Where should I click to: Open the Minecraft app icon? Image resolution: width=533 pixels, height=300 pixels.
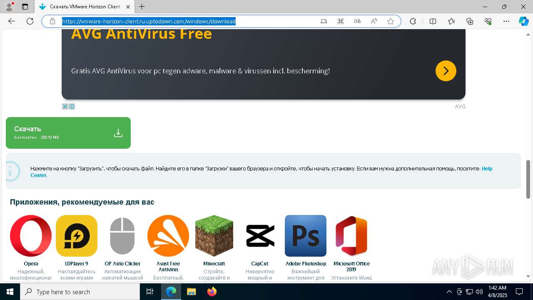[x=214, y=236]
